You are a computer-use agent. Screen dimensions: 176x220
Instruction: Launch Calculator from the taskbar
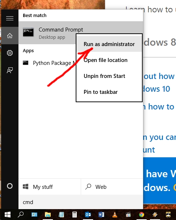[75, 215]
